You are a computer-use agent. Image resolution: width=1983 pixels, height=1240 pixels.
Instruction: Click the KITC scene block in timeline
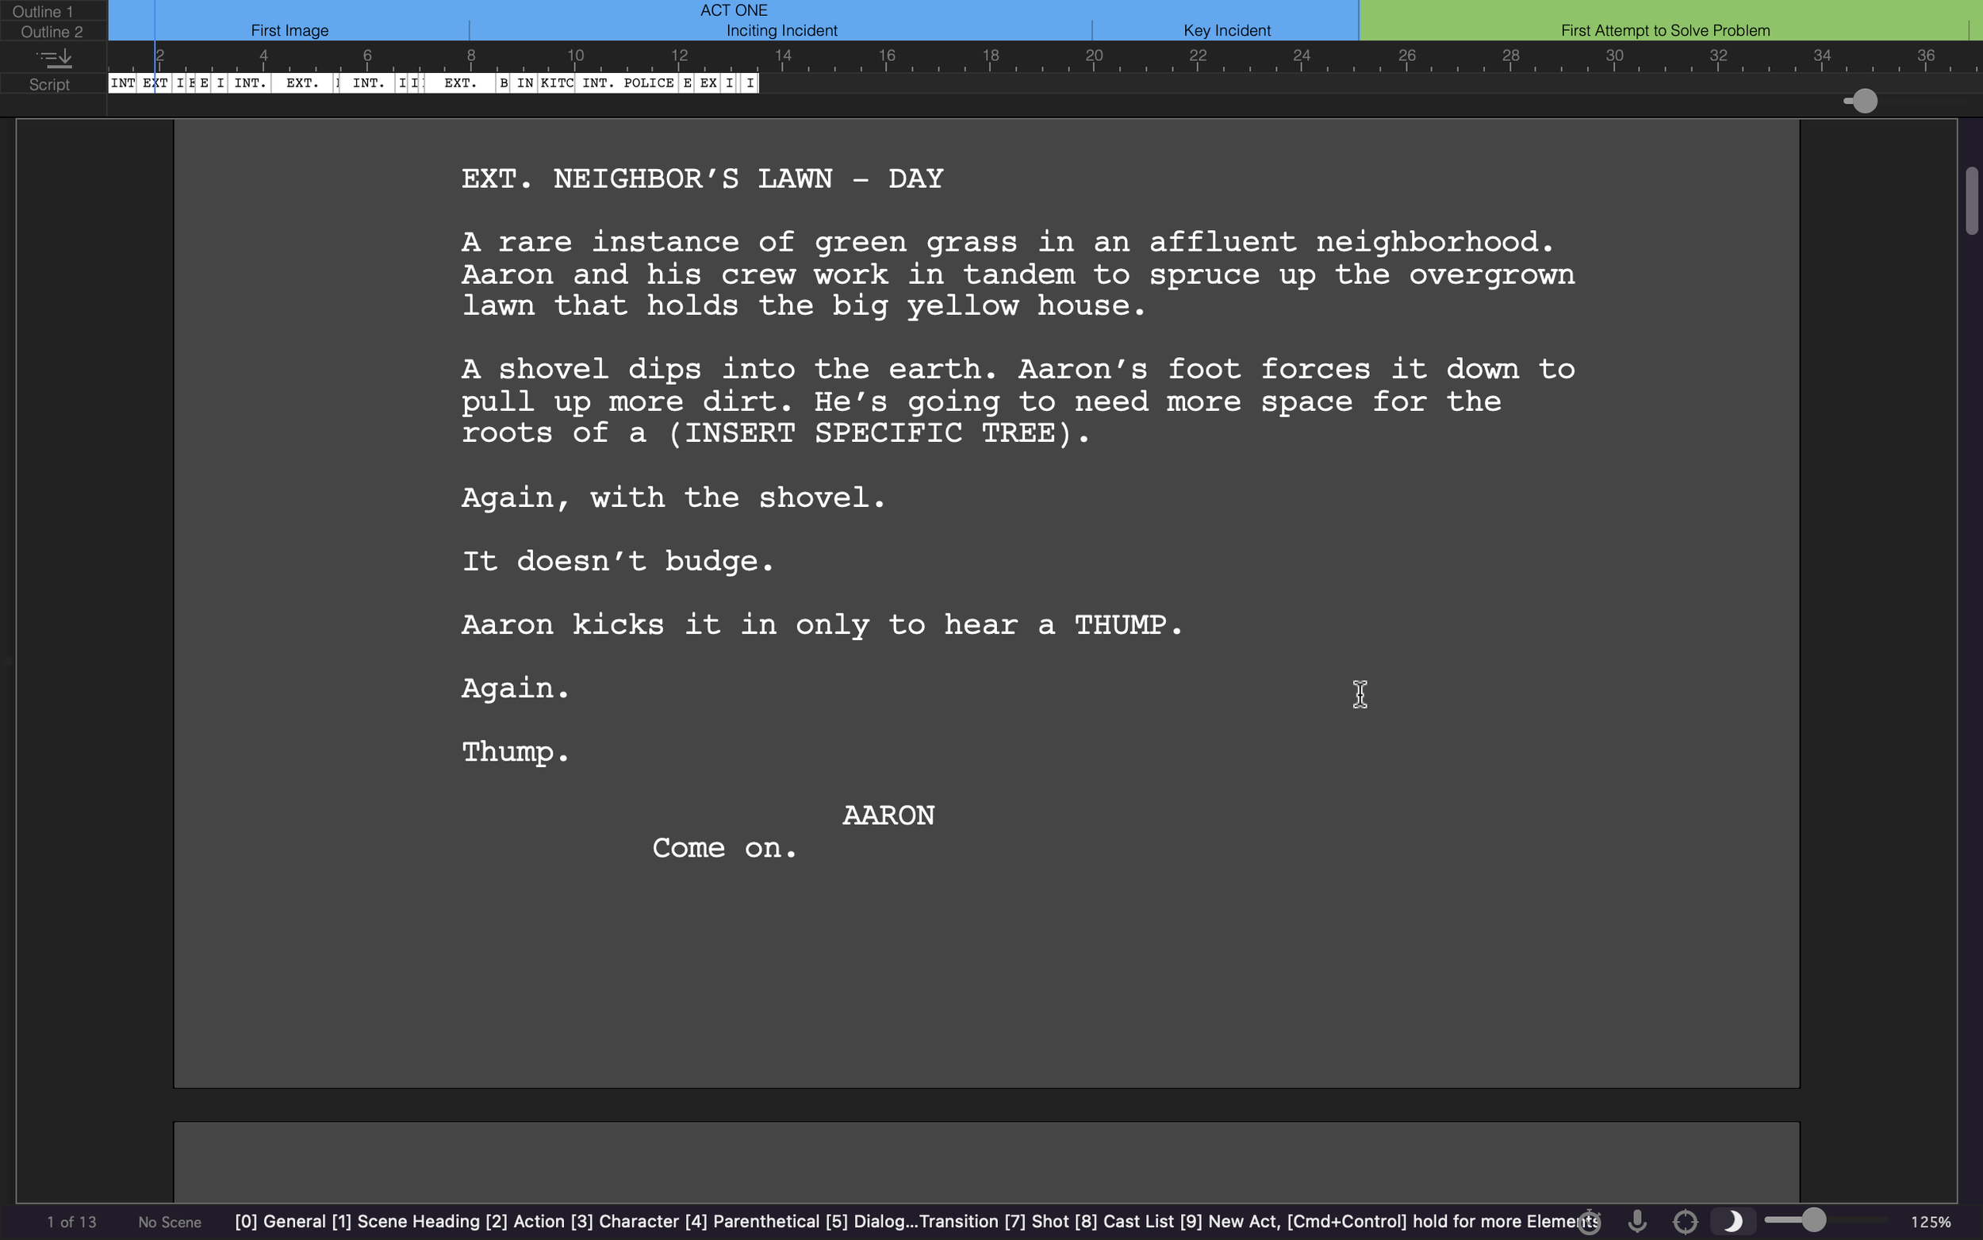coord(557,83)
